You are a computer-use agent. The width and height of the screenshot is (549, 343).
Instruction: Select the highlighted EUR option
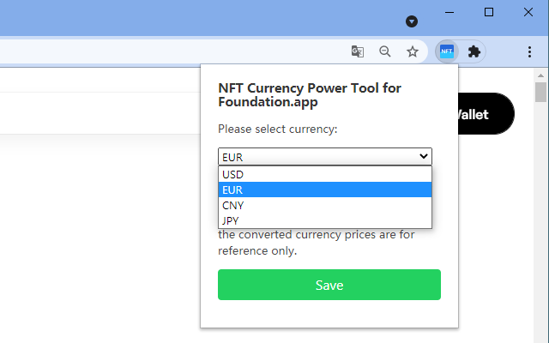click(x=325, y=190)
